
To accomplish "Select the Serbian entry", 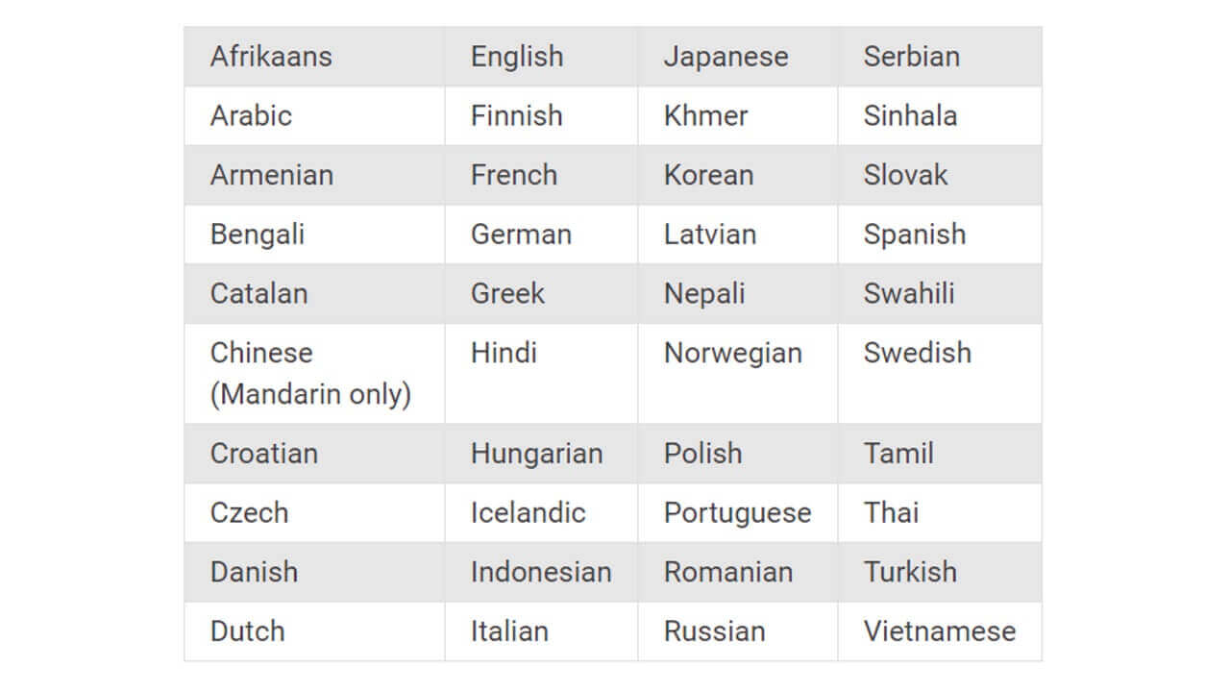I will 911,57.
